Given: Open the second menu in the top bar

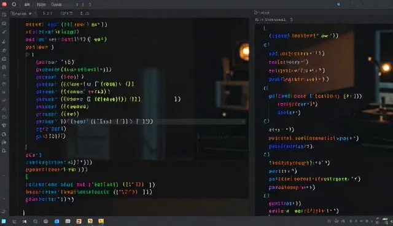Looking at the screenshot, I should tap(41, 4).
